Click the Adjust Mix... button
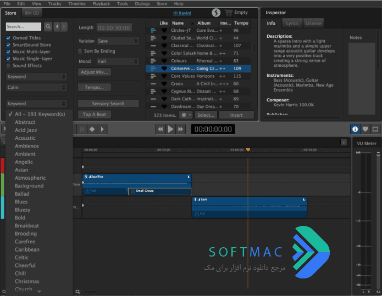The image size is (382, 296). click(95, 72)
